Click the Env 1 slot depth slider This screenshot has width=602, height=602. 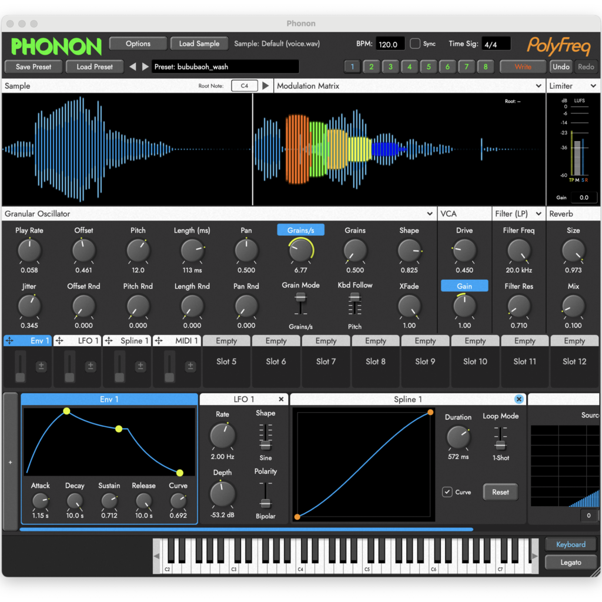point(20,367)
